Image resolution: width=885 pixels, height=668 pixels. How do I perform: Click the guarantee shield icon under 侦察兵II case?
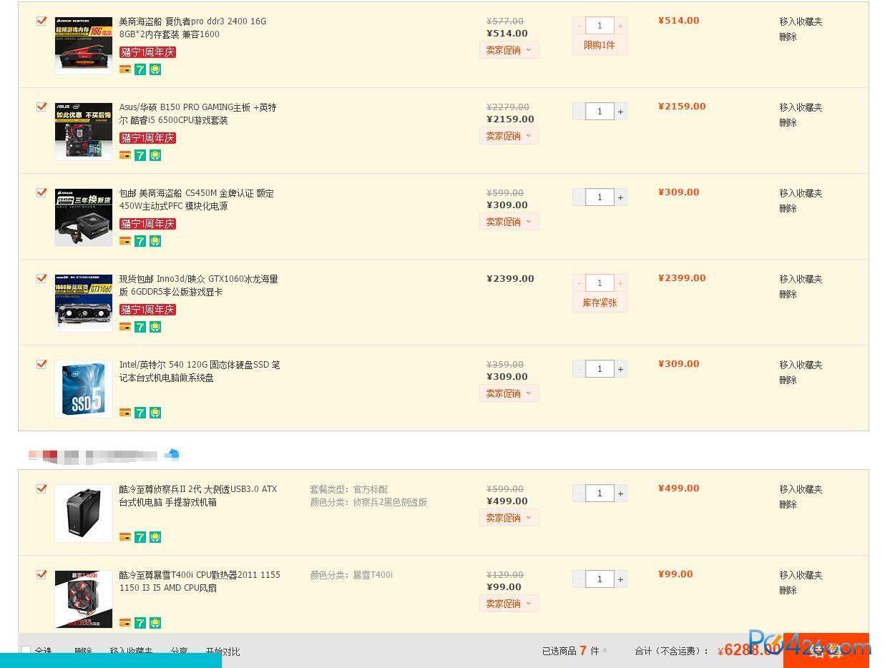pyautogui.click(x=155, y=537)
